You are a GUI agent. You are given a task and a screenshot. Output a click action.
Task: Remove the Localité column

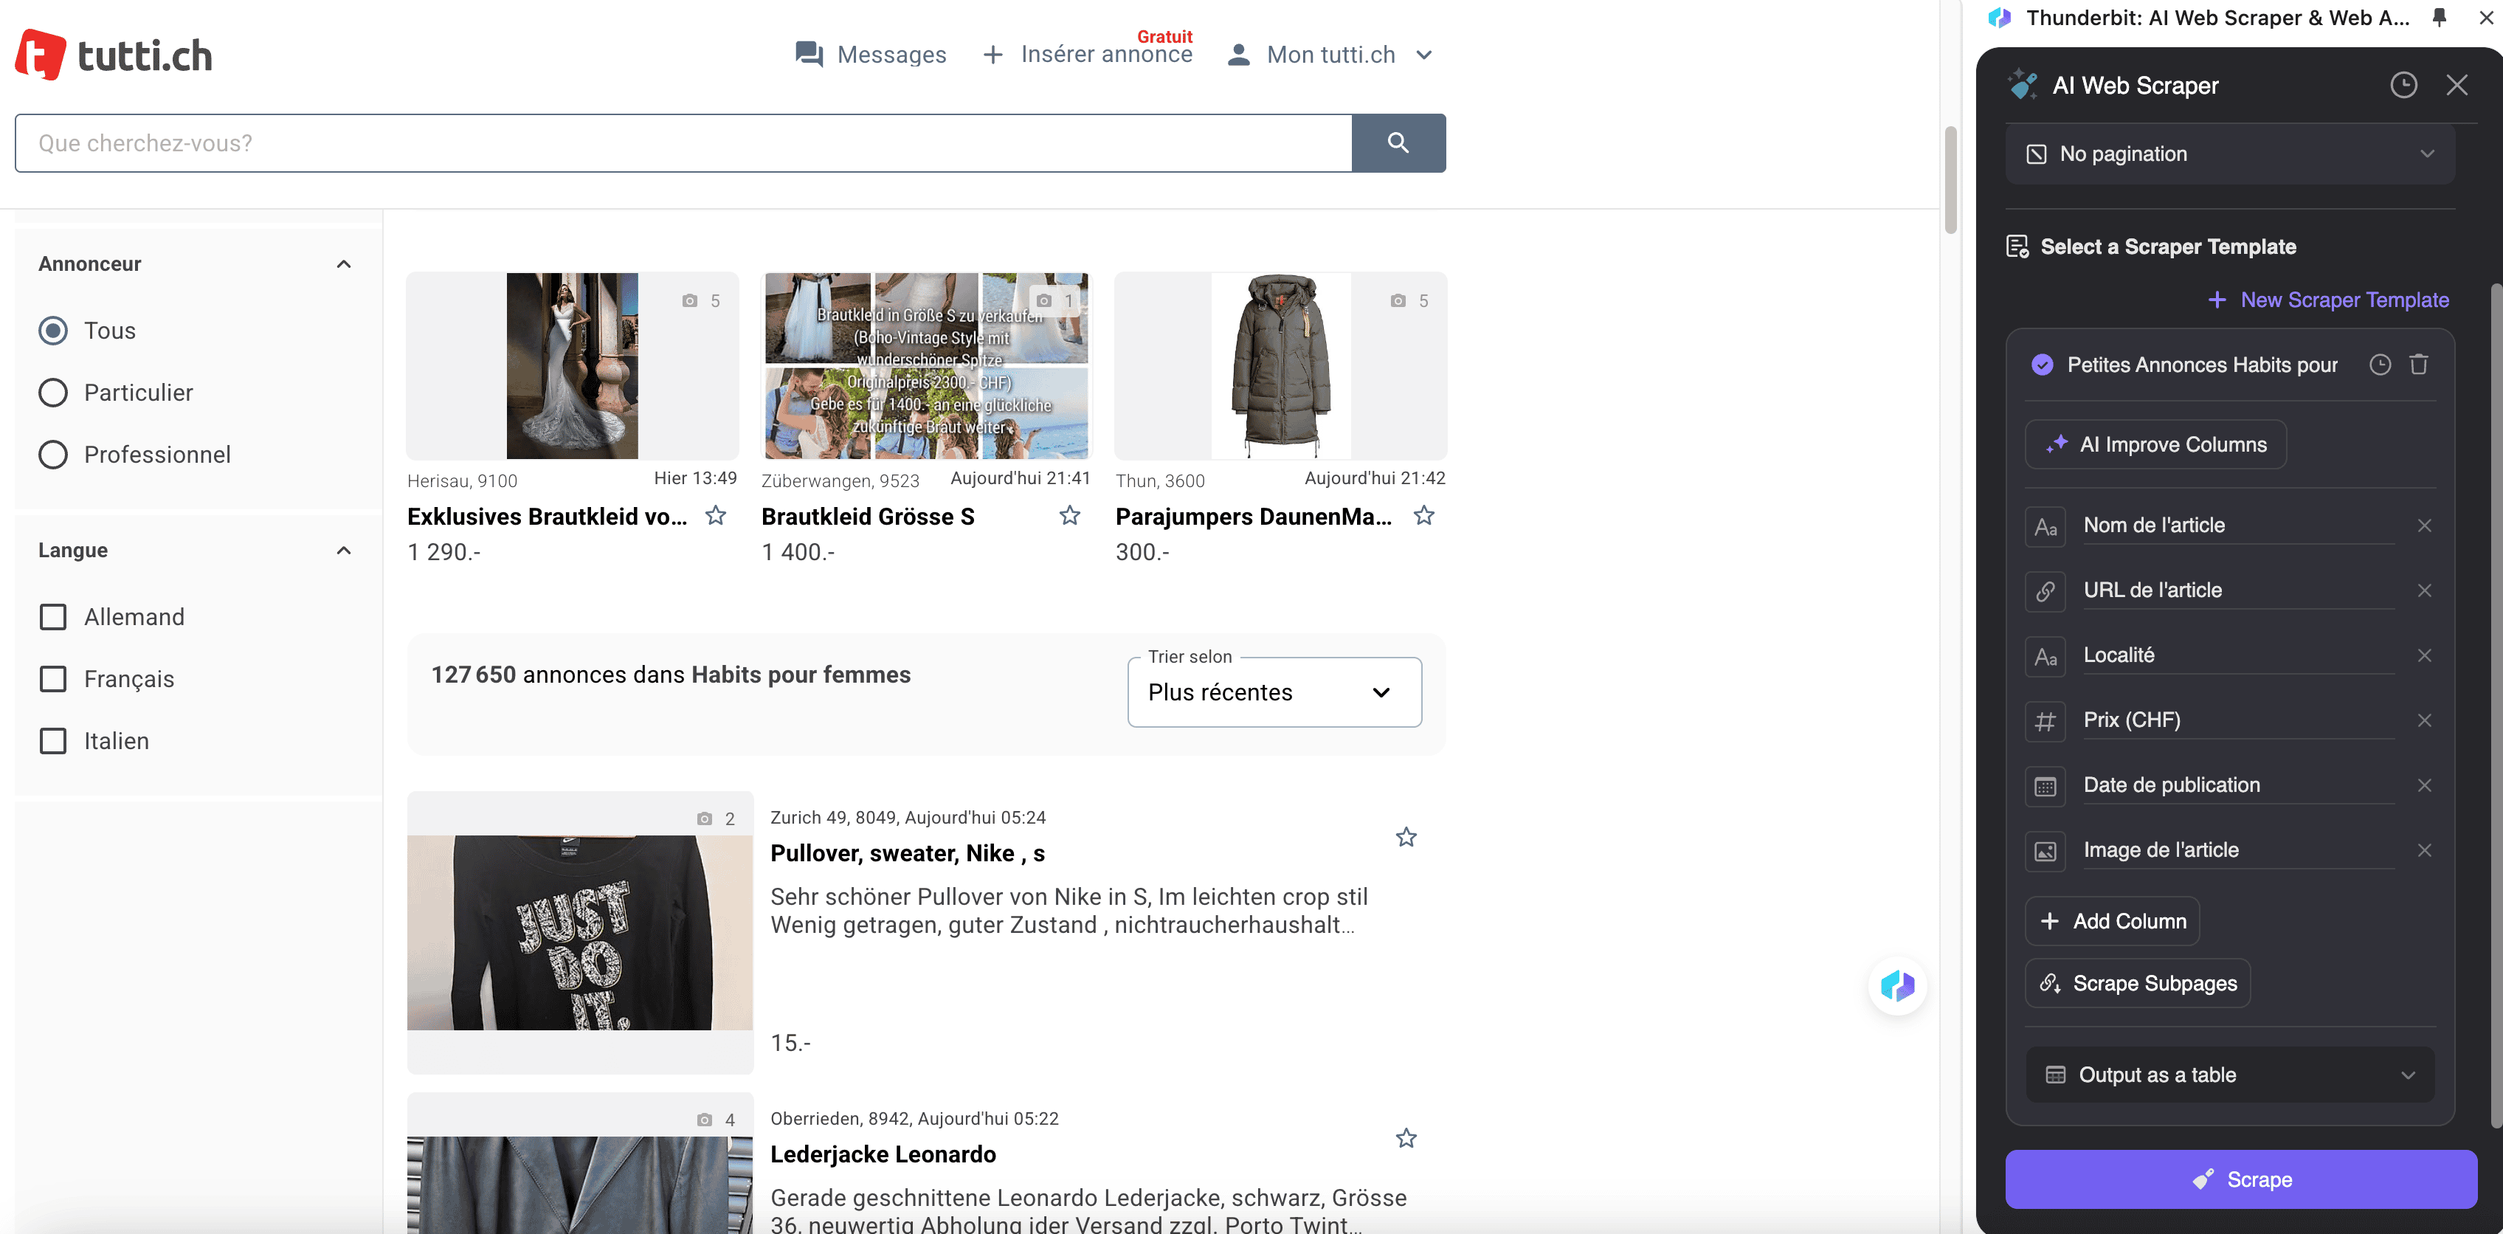pos(2424,656)
